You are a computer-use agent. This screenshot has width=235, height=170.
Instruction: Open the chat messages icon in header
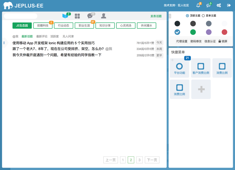208,5
